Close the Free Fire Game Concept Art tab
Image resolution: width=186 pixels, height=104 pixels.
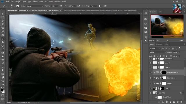61,10
